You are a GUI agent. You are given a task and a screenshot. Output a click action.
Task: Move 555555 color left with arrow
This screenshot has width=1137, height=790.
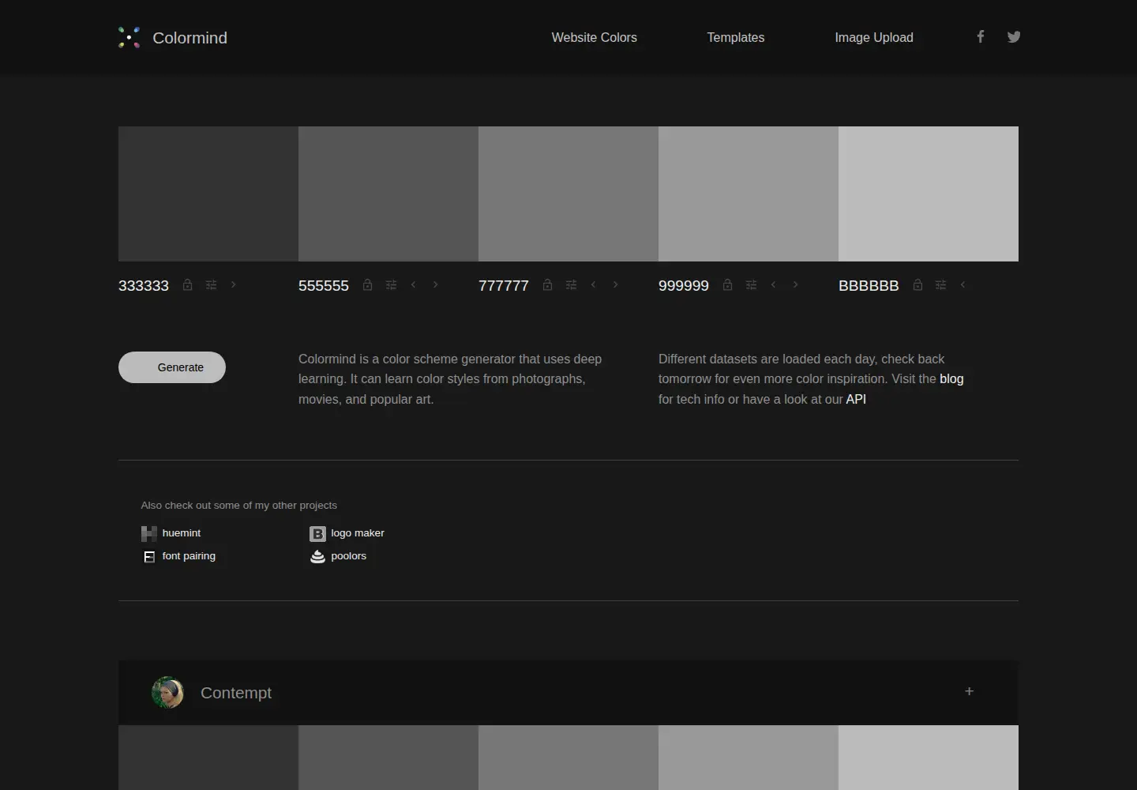413,284
